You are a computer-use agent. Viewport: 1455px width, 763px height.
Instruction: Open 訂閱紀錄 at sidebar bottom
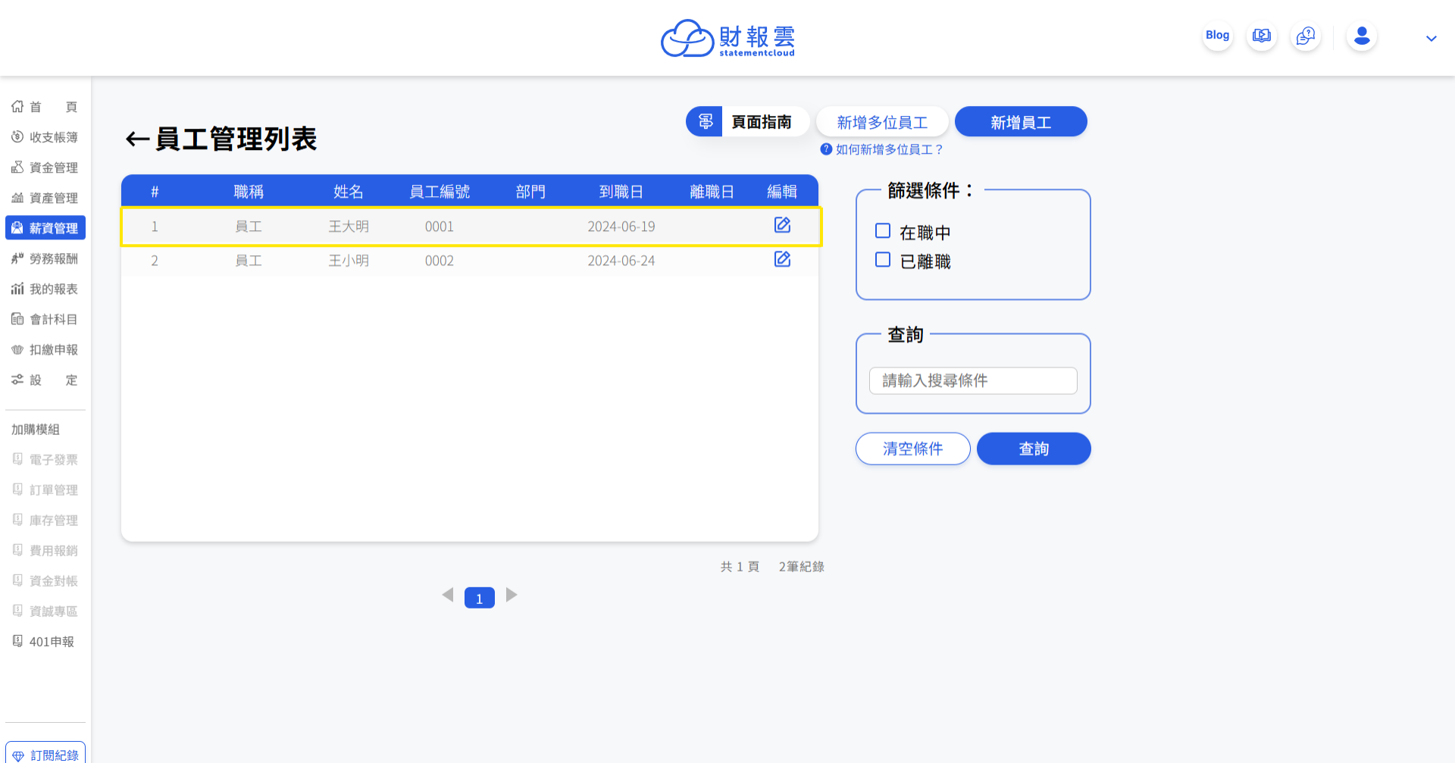pos(45,755)
